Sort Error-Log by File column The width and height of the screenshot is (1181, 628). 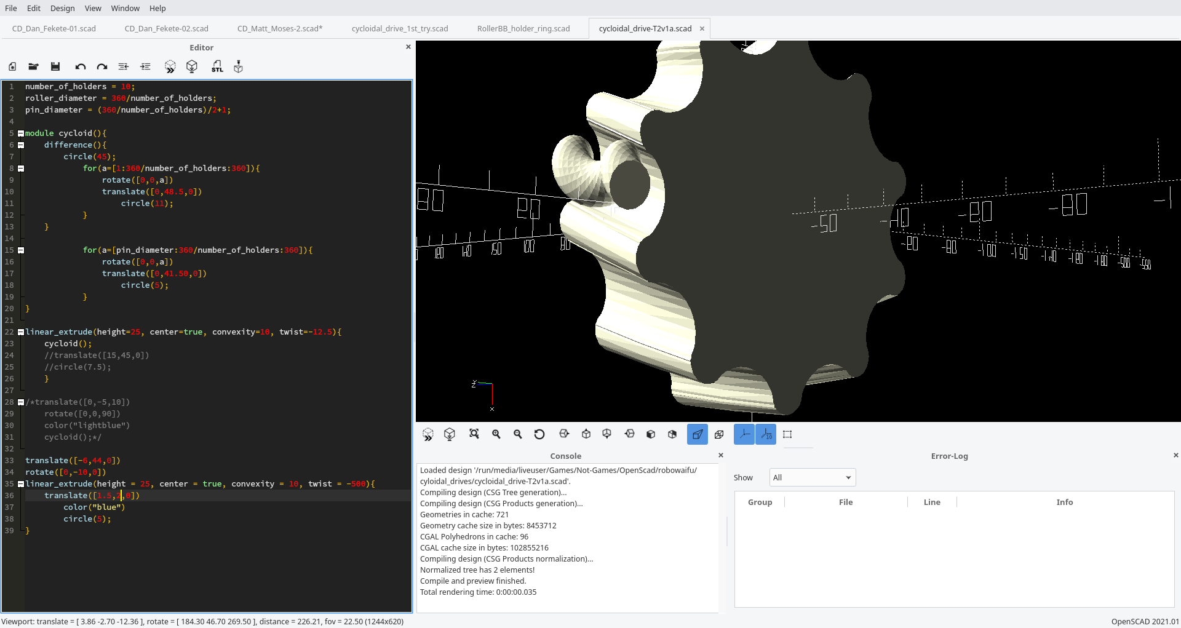(x=846, y=502)
